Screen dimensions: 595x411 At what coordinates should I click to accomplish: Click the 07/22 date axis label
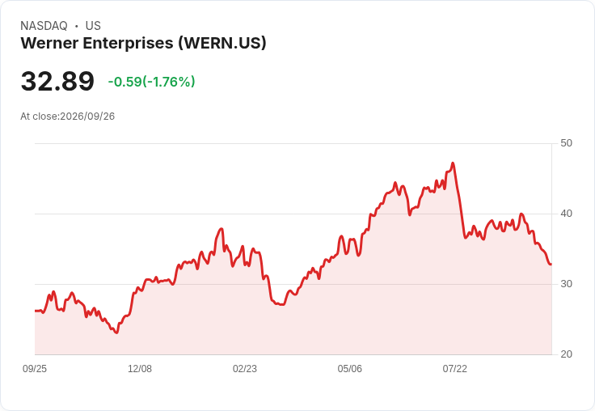point(454,368)
